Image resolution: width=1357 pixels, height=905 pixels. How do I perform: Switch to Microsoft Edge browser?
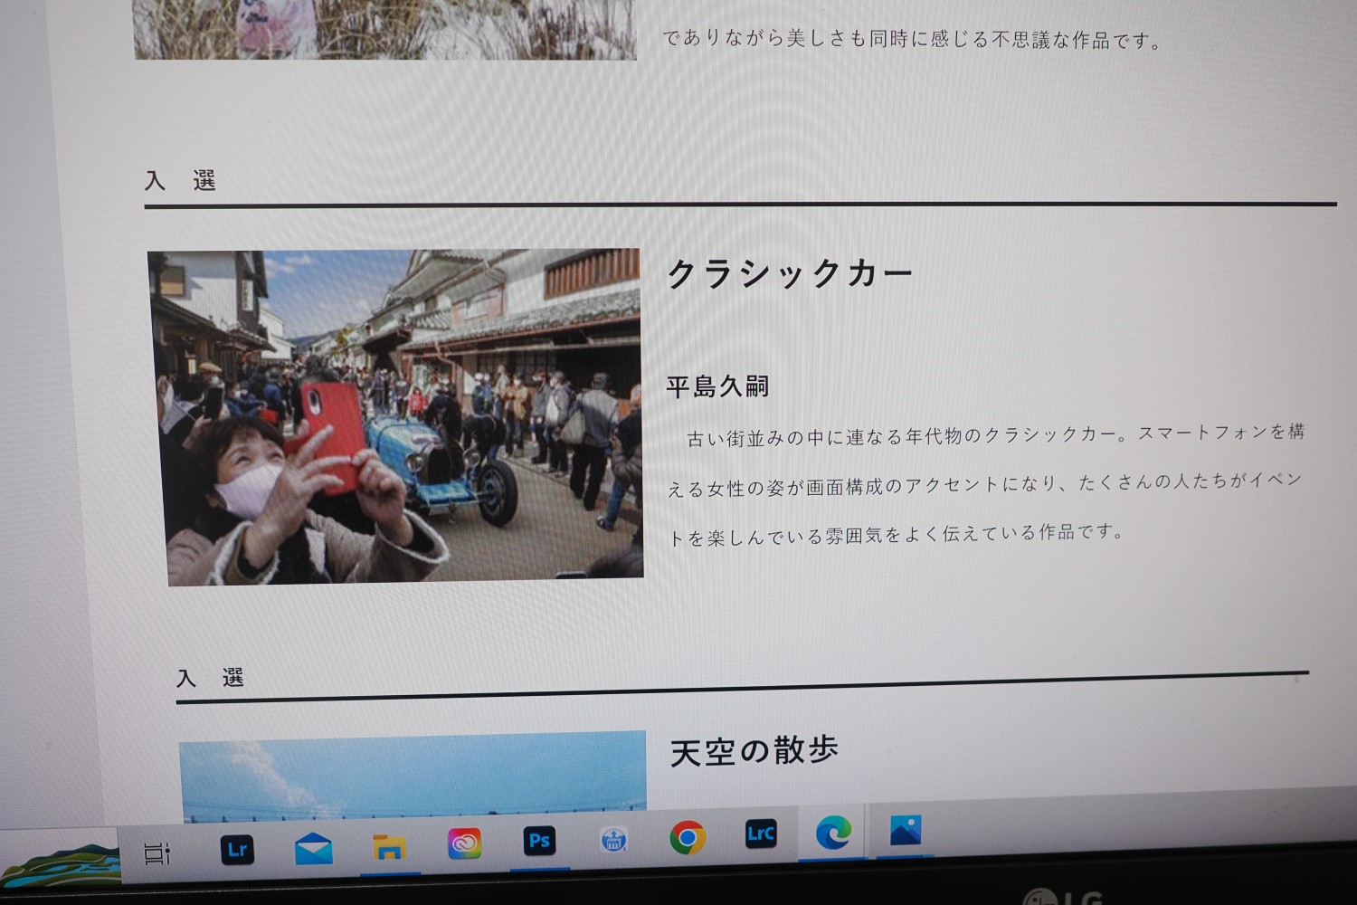(x=832, y=833)
